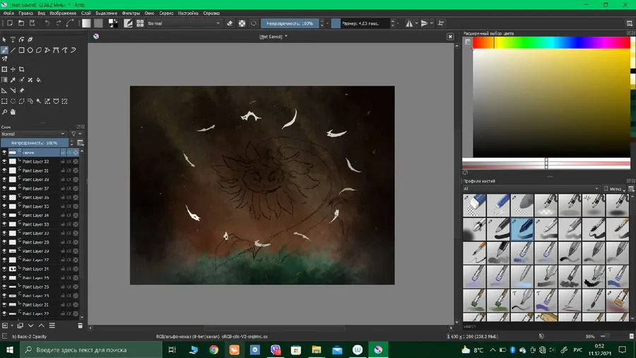Toggle Preserve Alpha in toolbar
The image size is (636, 358).
242,23
